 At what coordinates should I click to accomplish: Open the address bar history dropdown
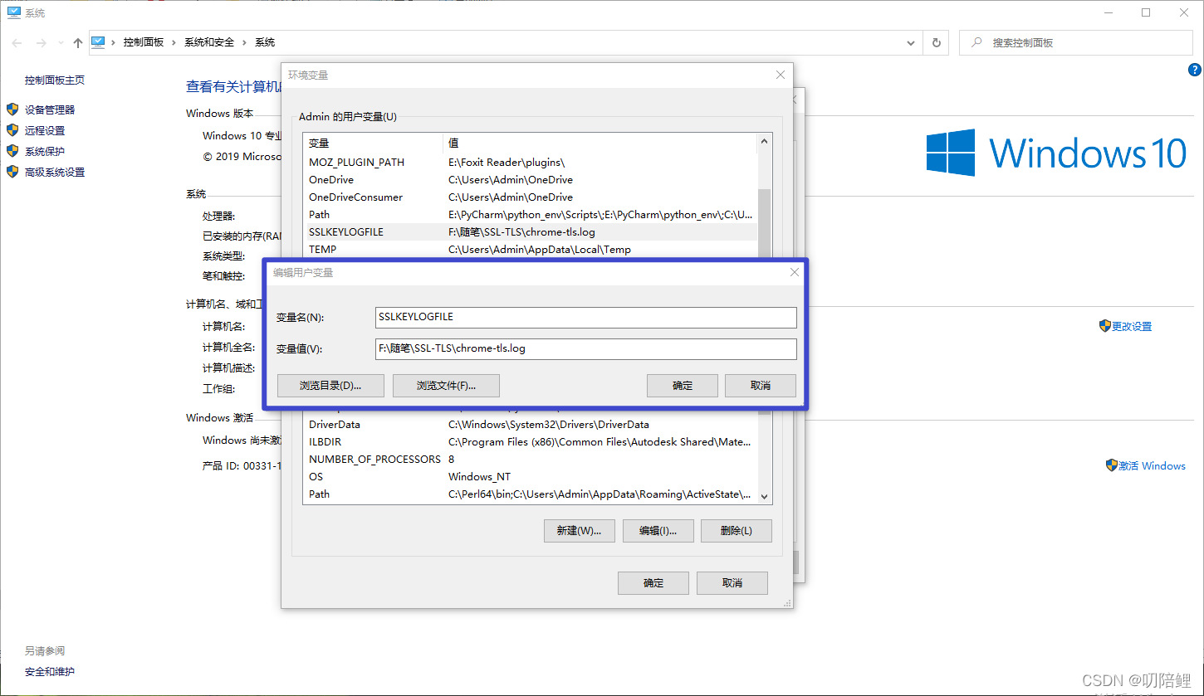click(912, 42)
